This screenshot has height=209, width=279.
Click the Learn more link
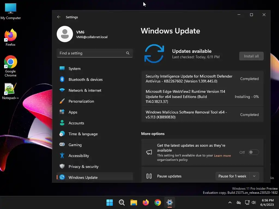[222, 155]
